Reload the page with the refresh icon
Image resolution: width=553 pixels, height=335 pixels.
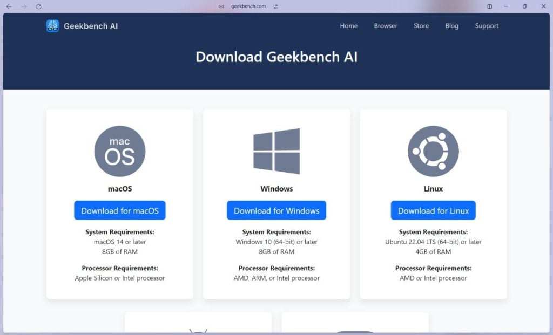(x=39, y=6)
